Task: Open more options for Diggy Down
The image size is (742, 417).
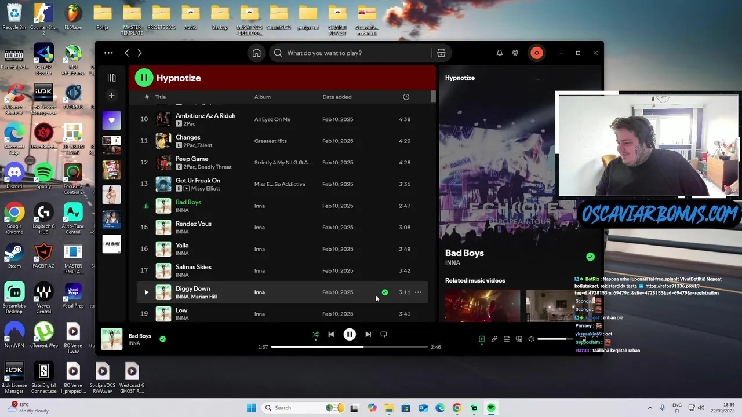Action: pyautogui.click(x=418, y=292)
